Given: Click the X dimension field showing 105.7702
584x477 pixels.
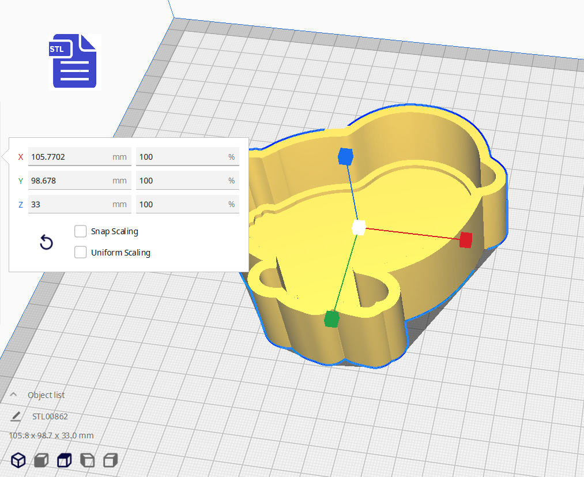Looking at the screenshot, I should point(69,157).
